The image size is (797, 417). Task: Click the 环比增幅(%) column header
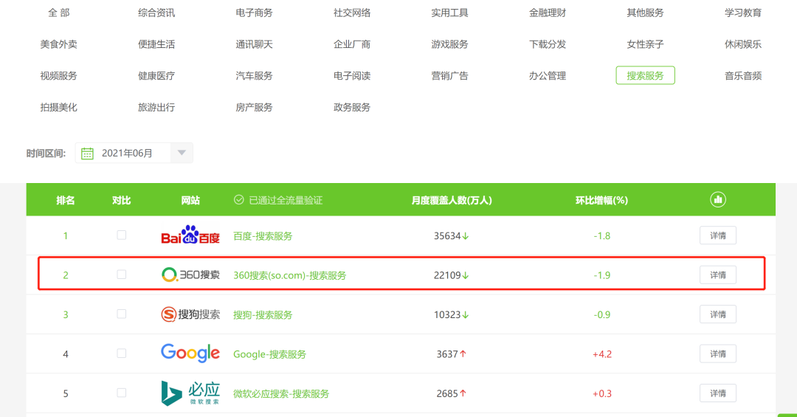pyautogui.click(x=602, y=200)
